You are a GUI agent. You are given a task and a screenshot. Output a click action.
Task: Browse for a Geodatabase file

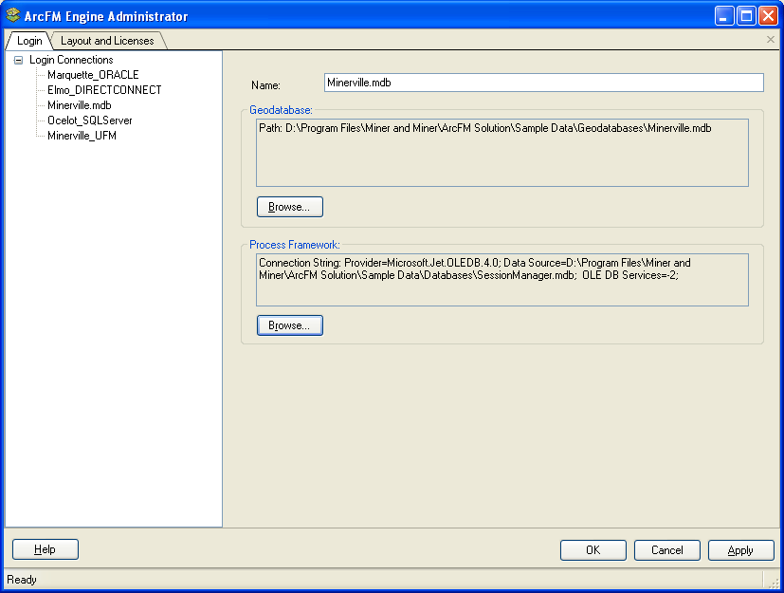click(x=289, y=207)
